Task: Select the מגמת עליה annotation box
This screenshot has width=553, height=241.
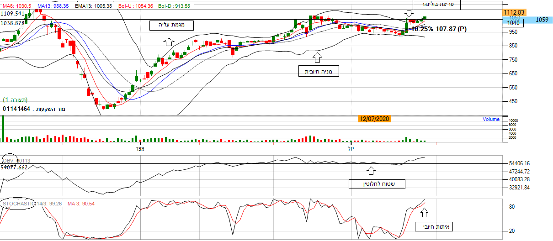Action: 171,26
